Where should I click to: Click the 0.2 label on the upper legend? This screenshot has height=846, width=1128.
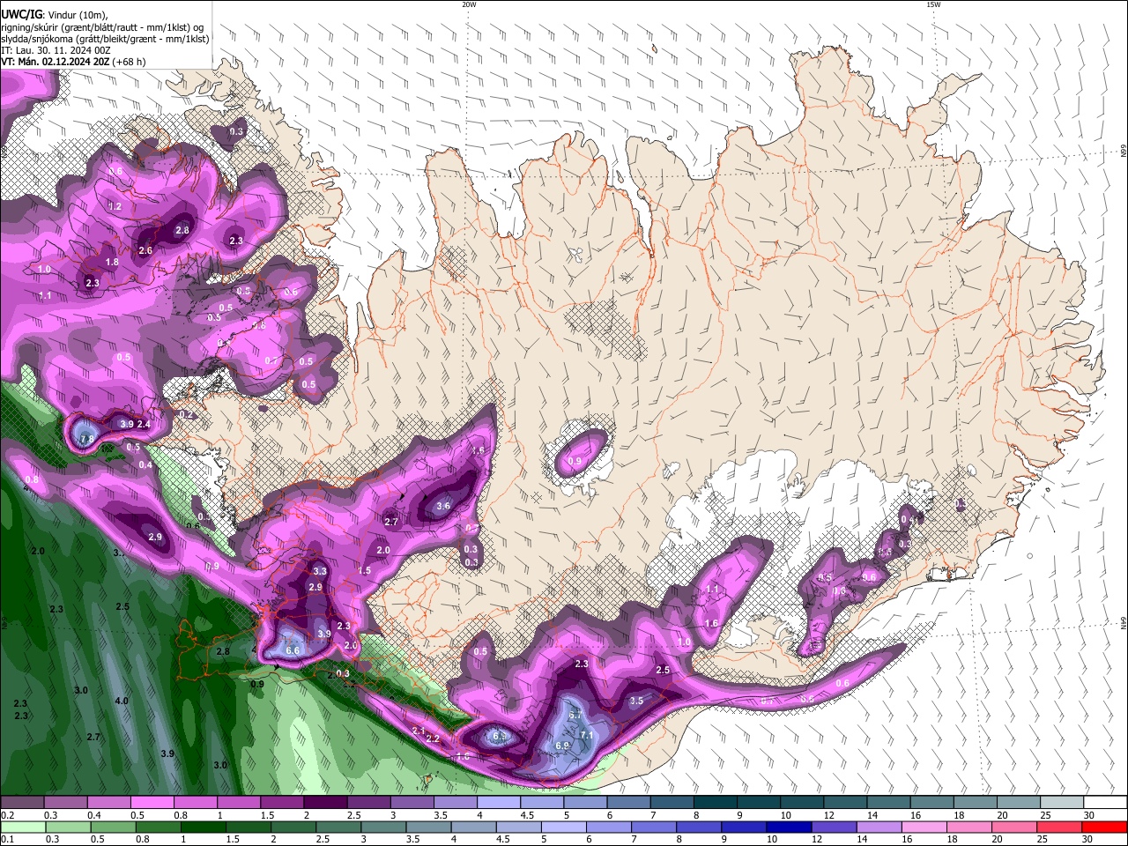coord(8,815)
